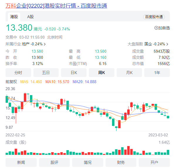The height and width of the screenshot is (168, 178).
Task: Click the 换手率 value 3.12%
Action: (38, 64)
